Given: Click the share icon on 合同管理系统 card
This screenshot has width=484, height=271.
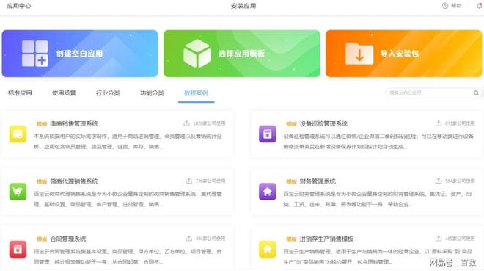Looking at the screenshot, I should (189, 239).
